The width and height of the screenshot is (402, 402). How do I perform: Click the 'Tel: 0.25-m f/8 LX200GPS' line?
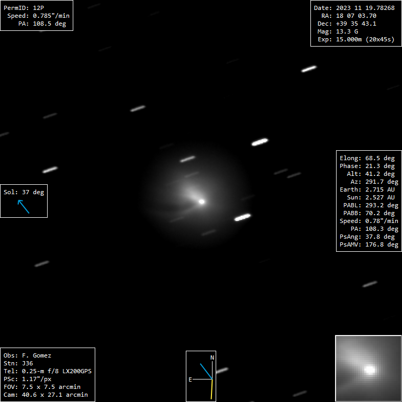point(48,372)
